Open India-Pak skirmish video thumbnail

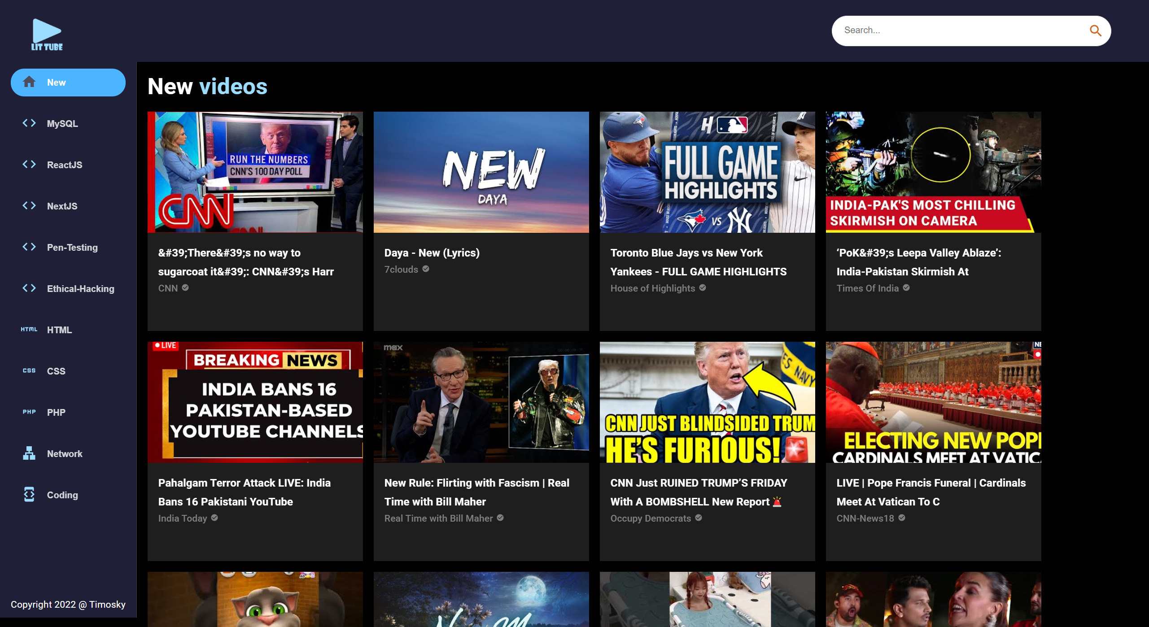click(934, 172)
